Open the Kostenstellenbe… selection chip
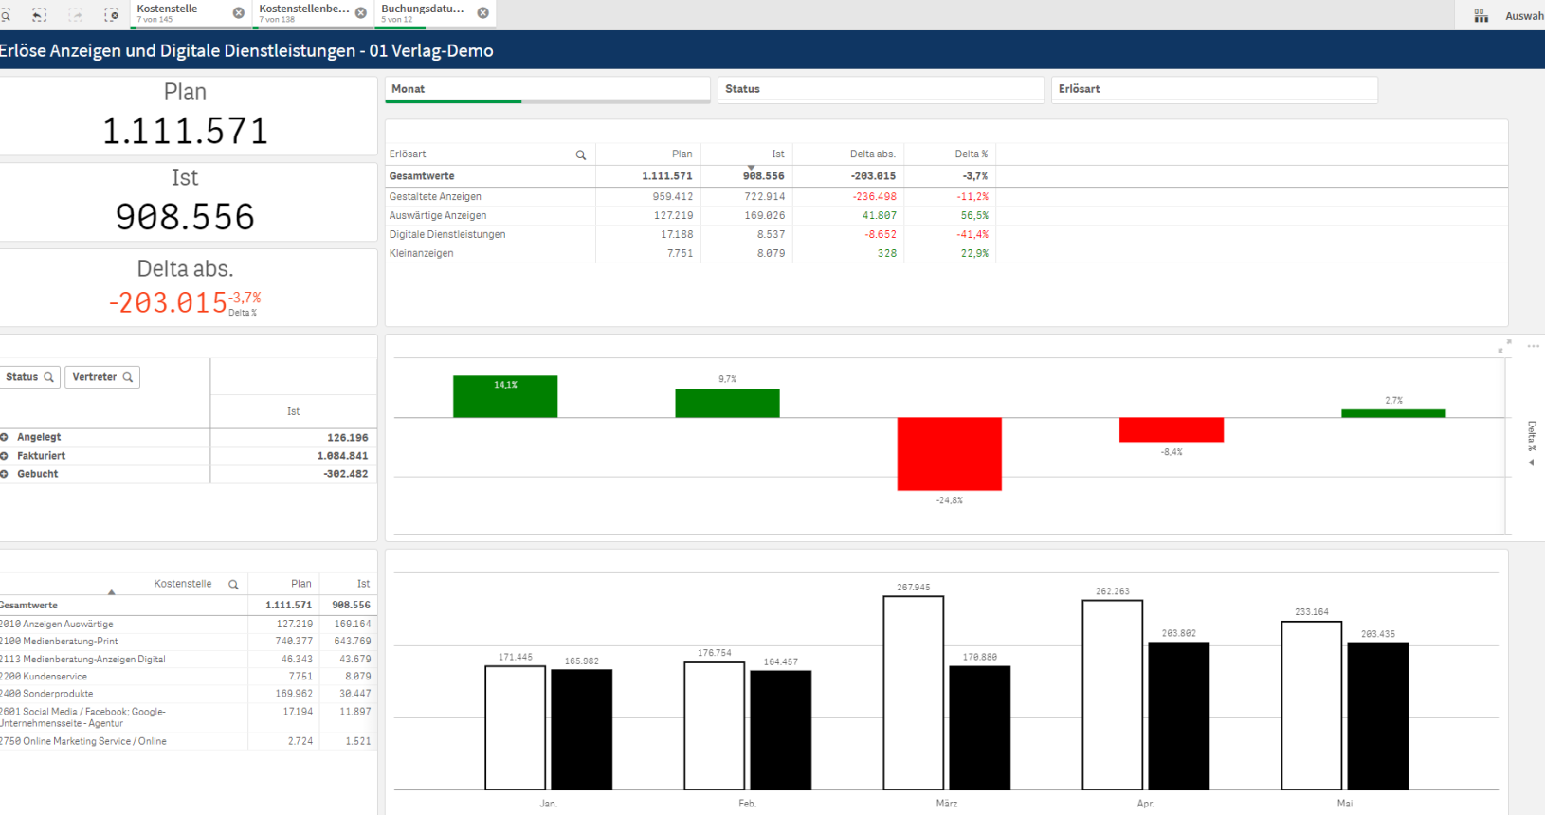Viewport: 1545px width, 815px height. (x=303, y=13)
